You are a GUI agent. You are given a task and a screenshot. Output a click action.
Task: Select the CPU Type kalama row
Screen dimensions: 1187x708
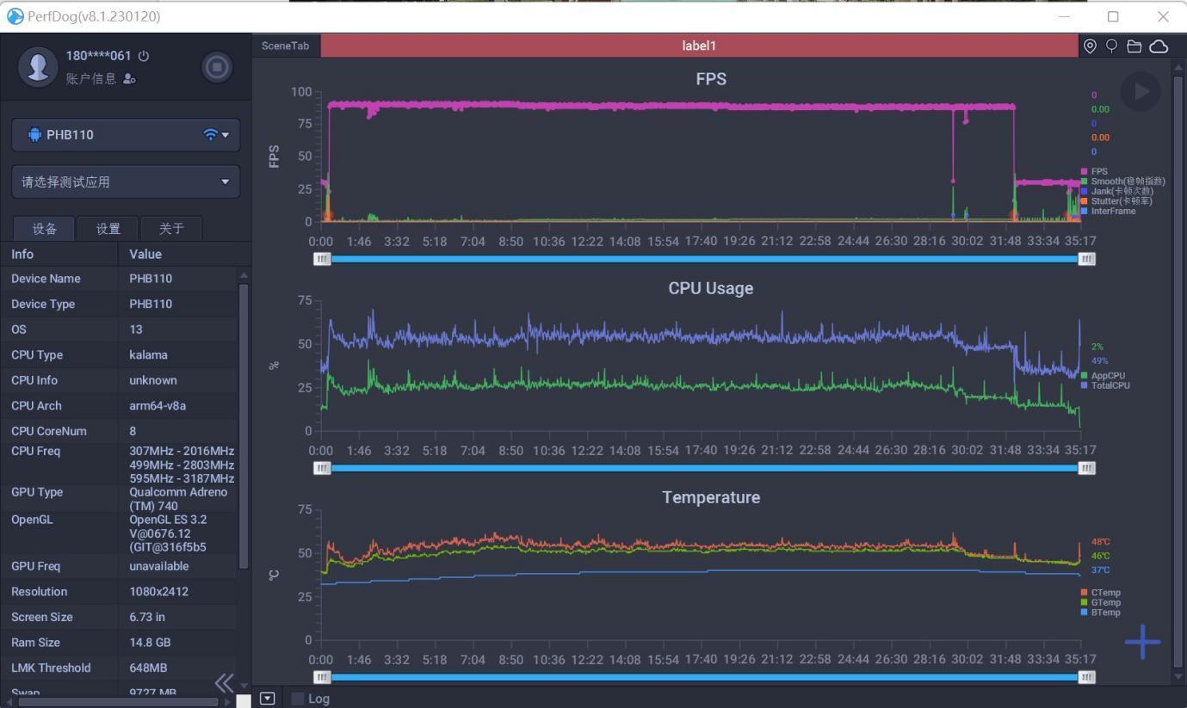point(119,354)
